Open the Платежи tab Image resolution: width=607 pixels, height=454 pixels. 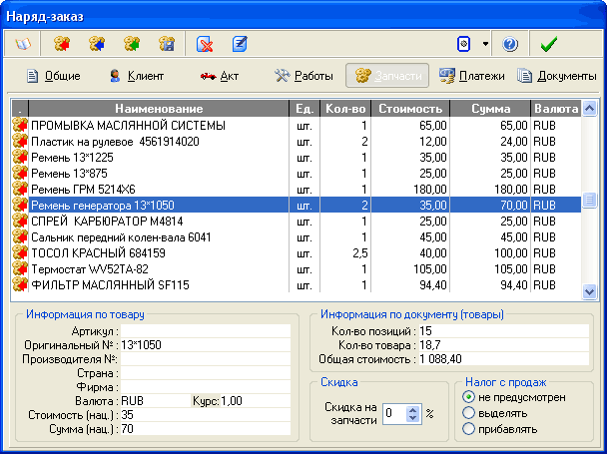(x=471, y=76)
